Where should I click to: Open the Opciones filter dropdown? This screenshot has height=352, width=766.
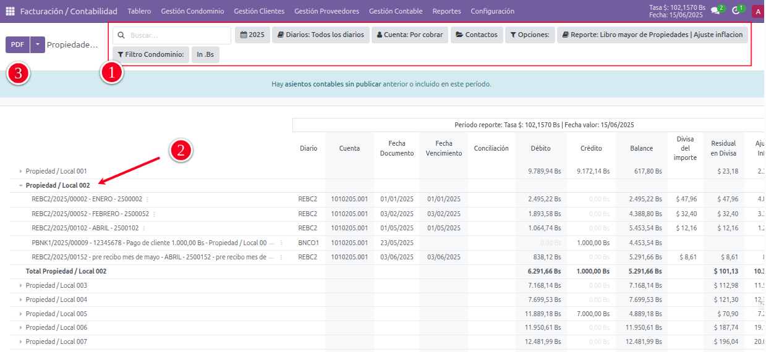point(529,35)
